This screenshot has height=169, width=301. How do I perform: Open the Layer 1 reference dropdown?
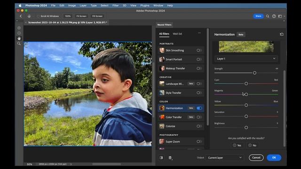coord(246,59)
